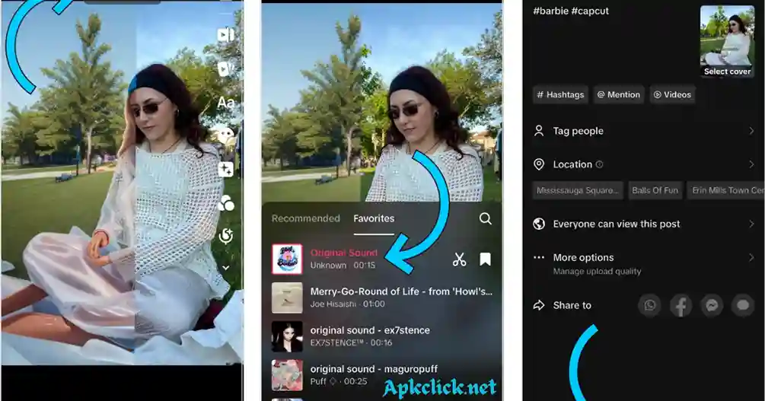The width and height of the screenshot is (765, 401).
Task: Expand Tag people chevron
Action: coord(751,131)
